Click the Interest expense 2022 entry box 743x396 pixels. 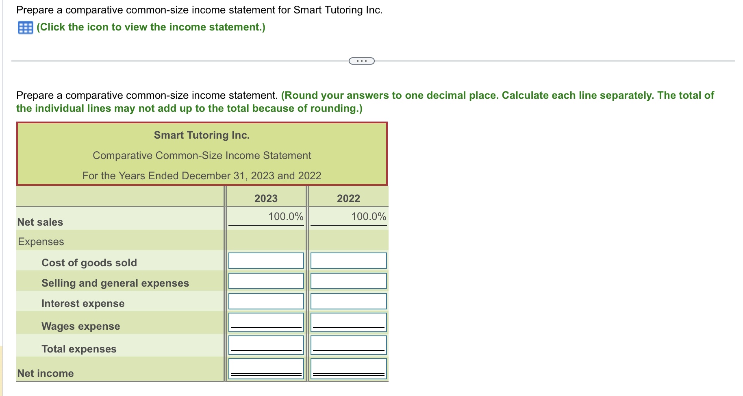[x=348, y=301]
